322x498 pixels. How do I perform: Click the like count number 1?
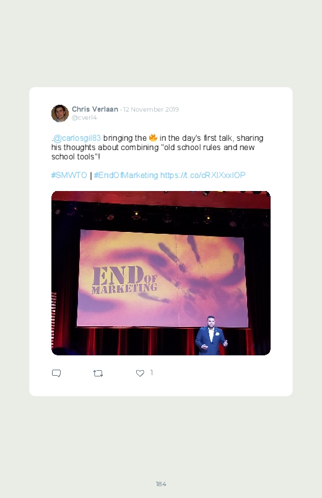(x=152, y=372)
